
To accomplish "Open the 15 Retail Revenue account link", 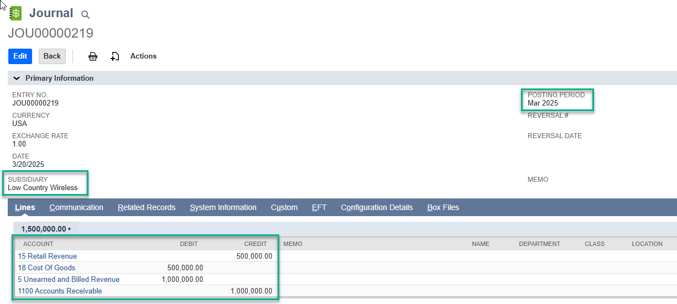I will pyautogui.click(x=48, y=256).
